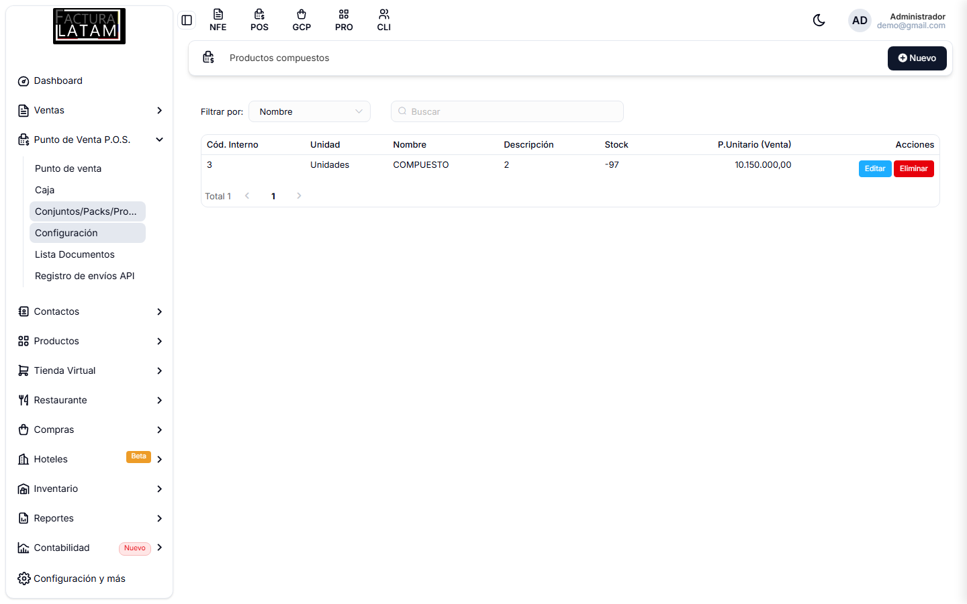The height and width of the screenshot is (604, 967).
Task: Toggle the sidebar collapse icon
Action: (187, 20)
